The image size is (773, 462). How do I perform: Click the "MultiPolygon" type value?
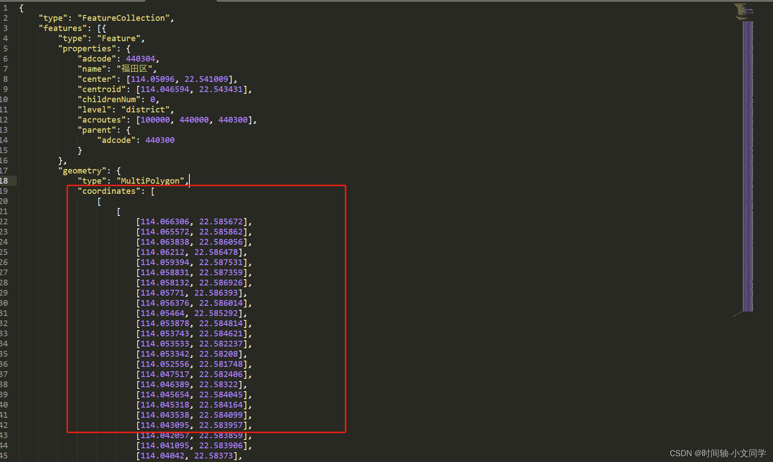coord(150,181)
